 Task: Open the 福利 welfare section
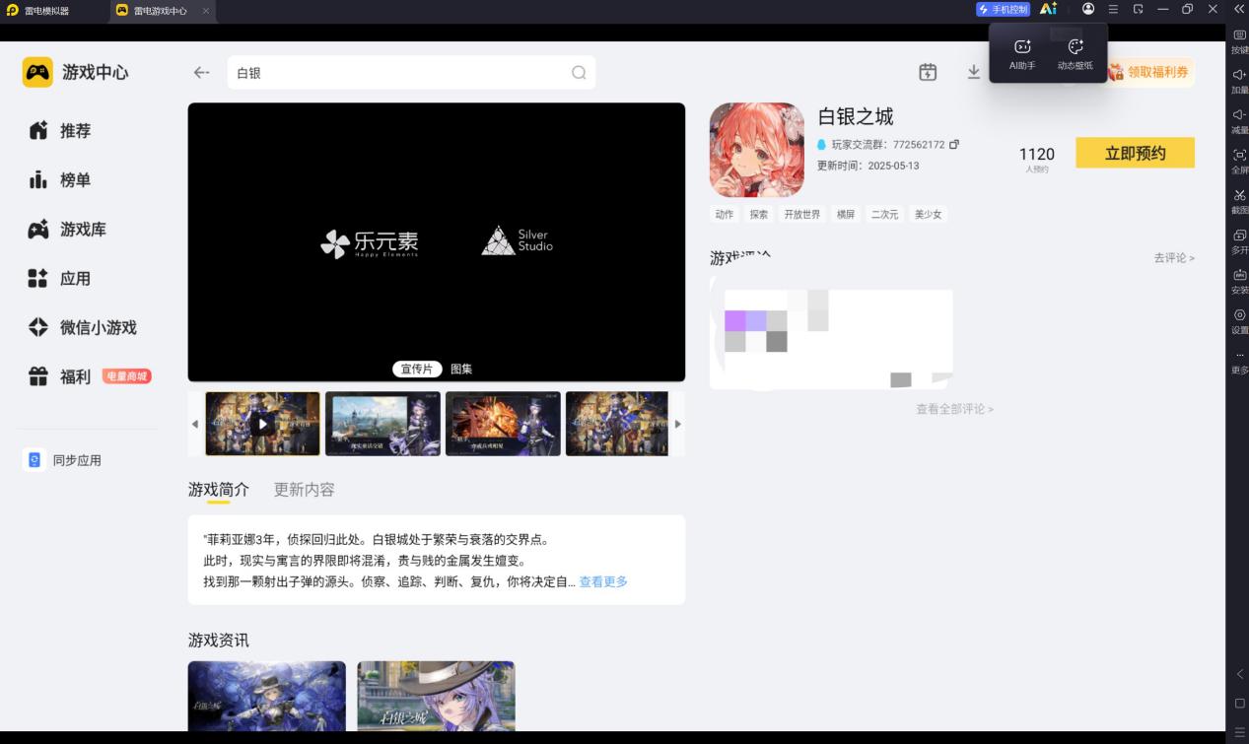(89, 376)
